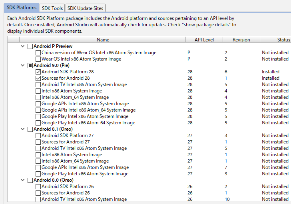Select the Android 8.0 (Oreo) row label
The image size is (291, 204).
pyautogui.click(x=54, y=180)
